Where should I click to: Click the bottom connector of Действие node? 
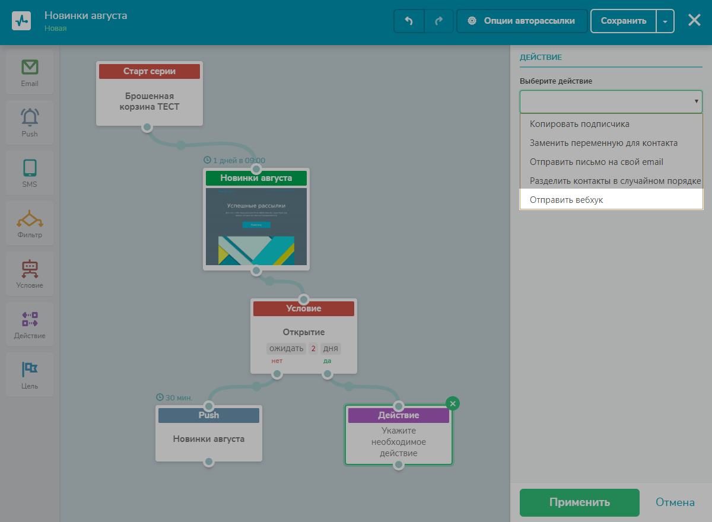pos(399,464)
